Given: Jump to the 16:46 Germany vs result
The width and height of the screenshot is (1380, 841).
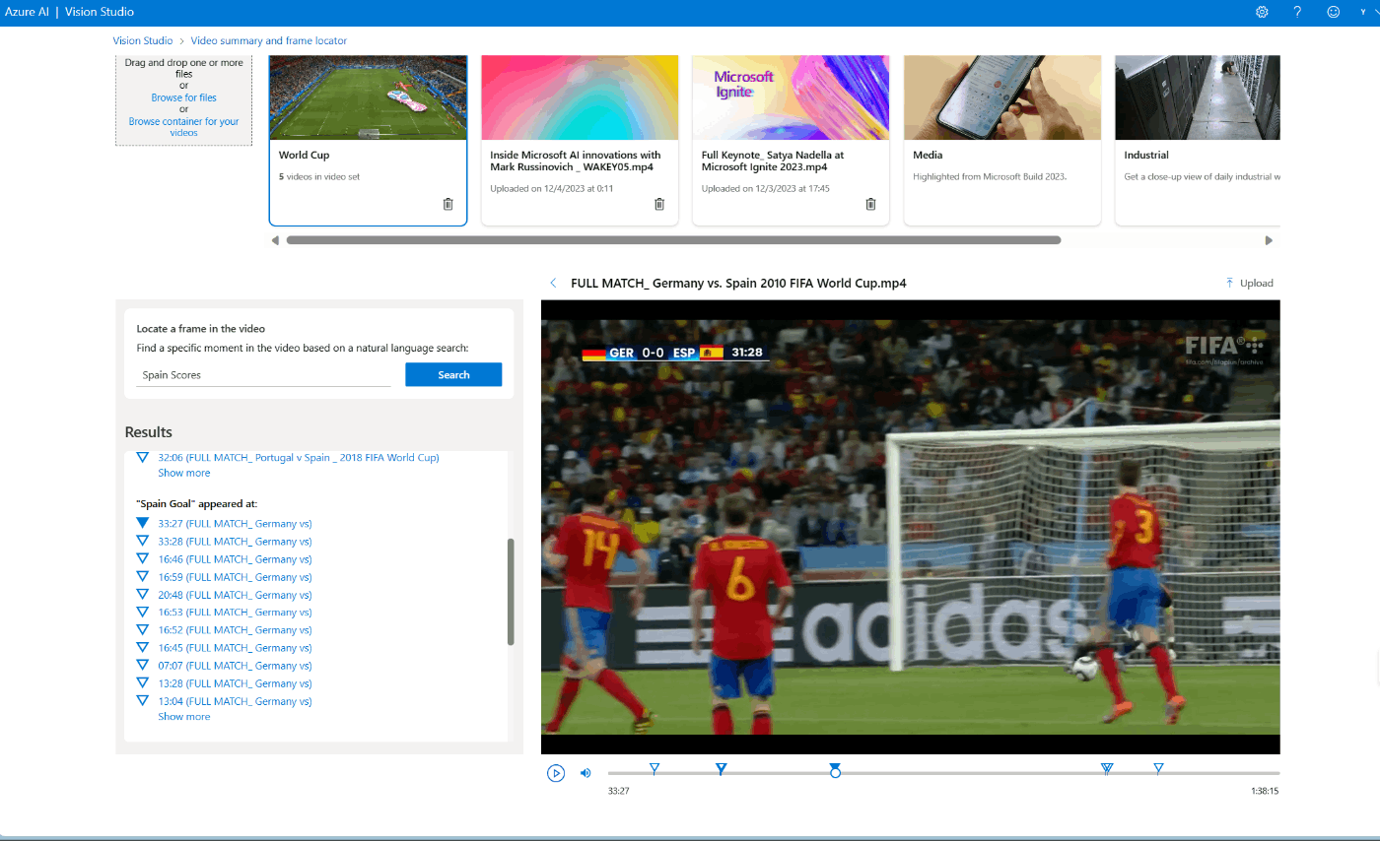Looking at the screenshot, I should 235,558.
